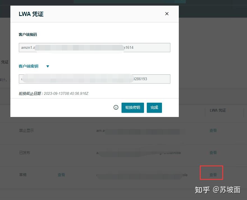Close the LWA 凭证 dialog

click(x=167, y=13)
